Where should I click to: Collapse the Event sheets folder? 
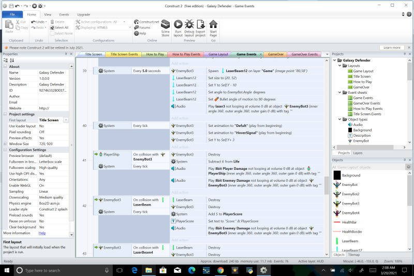(340, 93)
